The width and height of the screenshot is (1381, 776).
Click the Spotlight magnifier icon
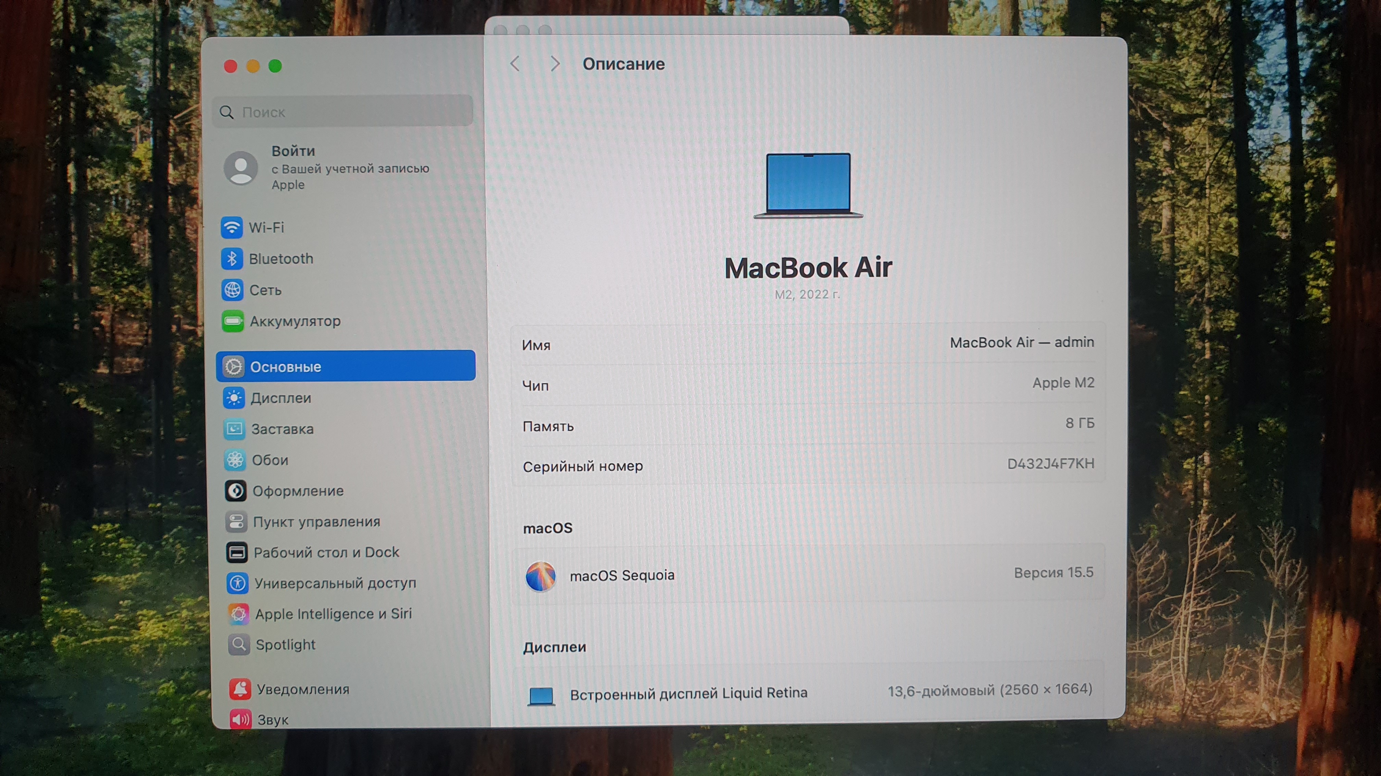239,644
